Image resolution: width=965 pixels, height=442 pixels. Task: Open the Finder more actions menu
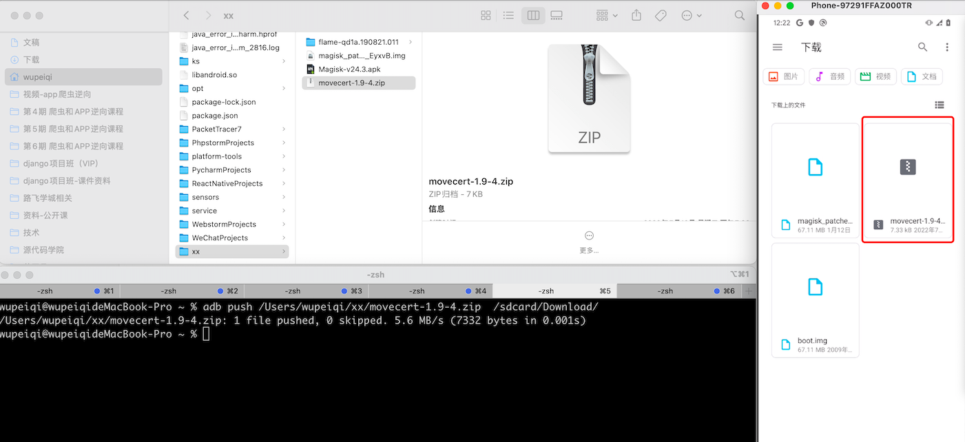pyautogui.click(x=691, y=15)
